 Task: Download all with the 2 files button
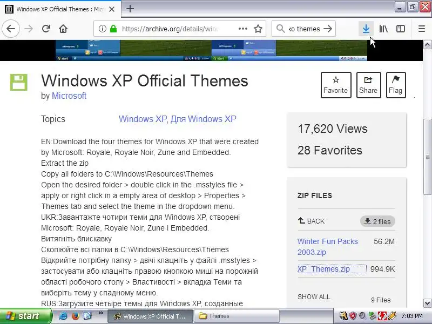coord(377,221)
